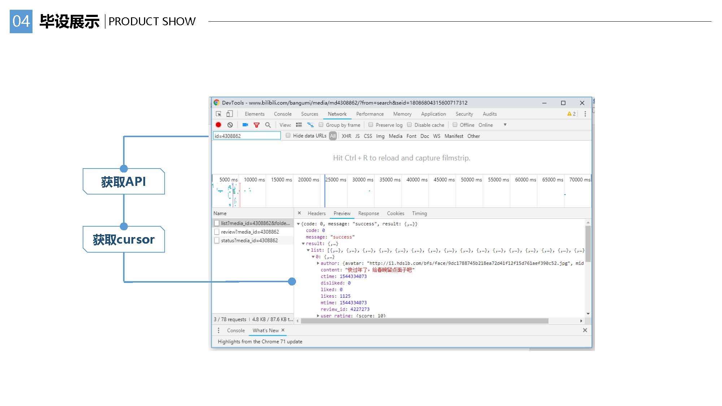Tick the Hide data URLs checkbox

pyautogui.click(x=288, y=136)
